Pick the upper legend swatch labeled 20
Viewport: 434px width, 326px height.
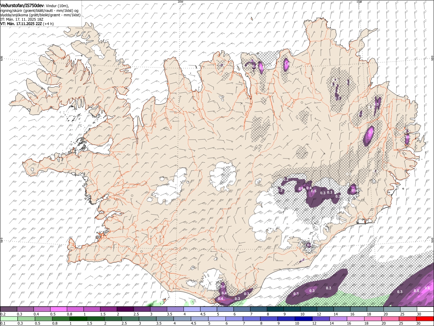[392, 309]
